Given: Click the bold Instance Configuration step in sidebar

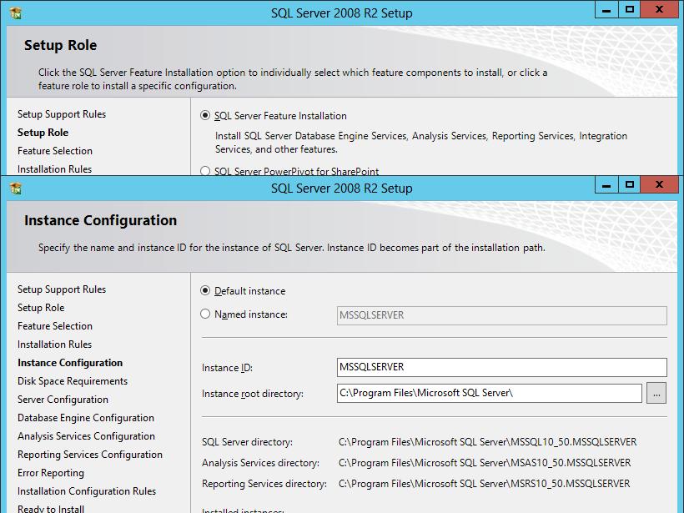Looking at the screenshot, I should coord(70,363).
